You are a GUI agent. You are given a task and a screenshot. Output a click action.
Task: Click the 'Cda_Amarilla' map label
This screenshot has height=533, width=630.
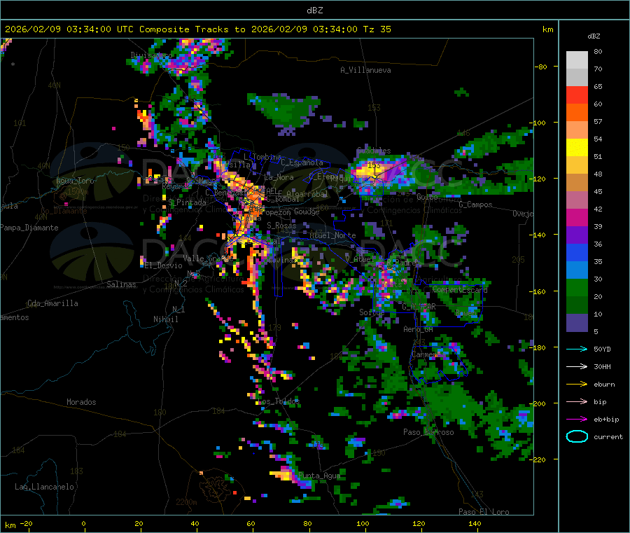[52, 303]
